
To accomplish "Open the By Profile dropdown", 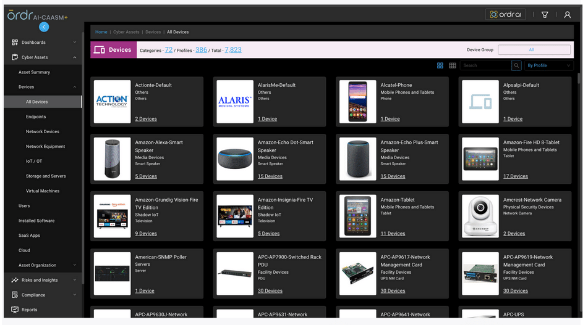I will (548, 65).
